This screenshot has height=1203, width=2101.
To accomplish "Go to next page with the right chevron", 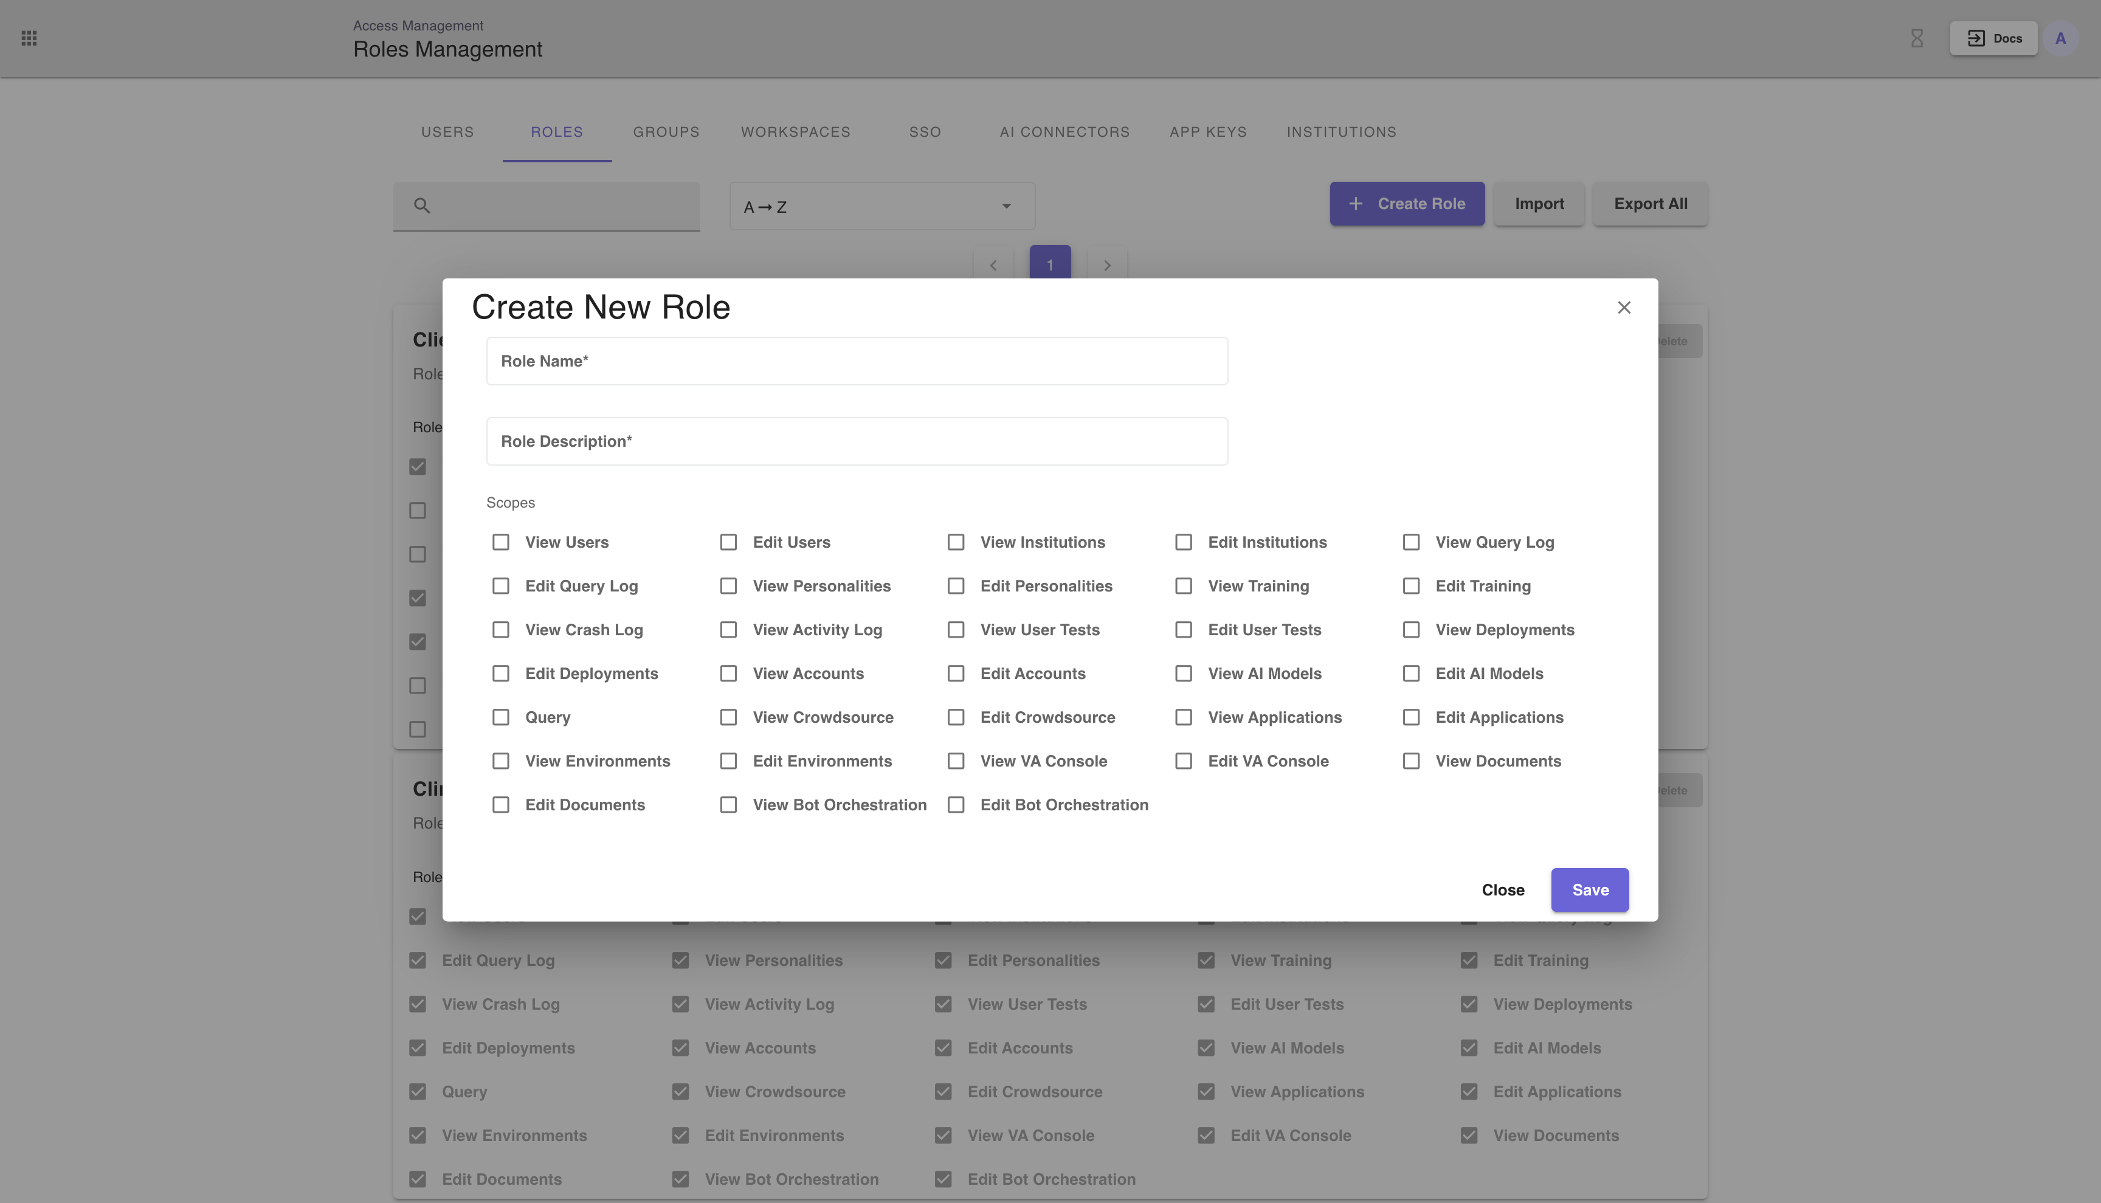I will click(1107, 265).
